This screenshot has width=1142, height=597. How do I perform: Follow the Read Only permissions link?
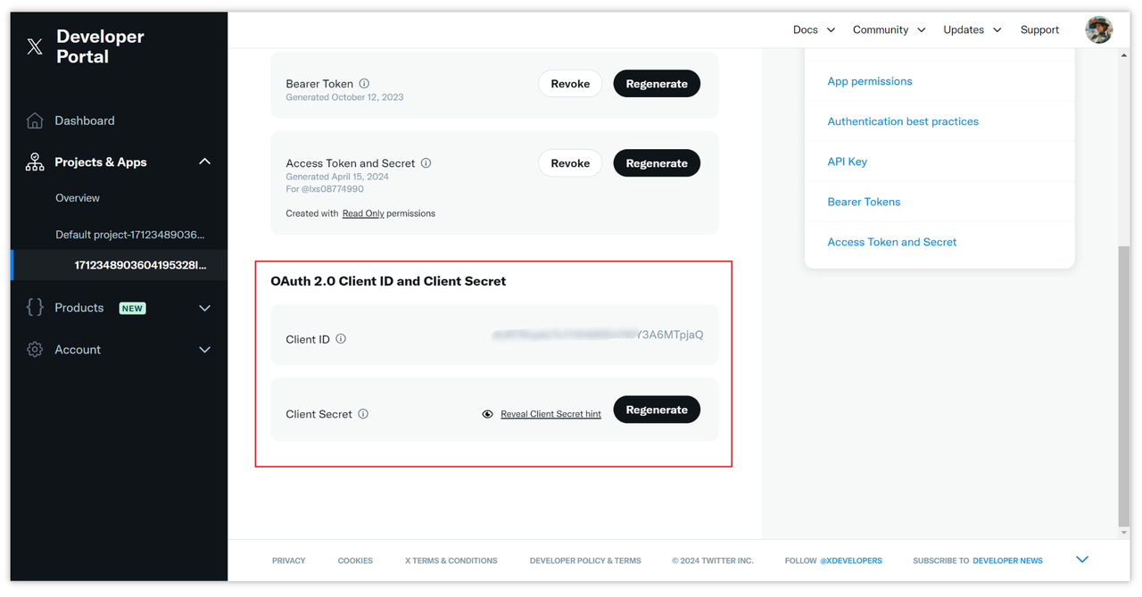click(363, 213)
